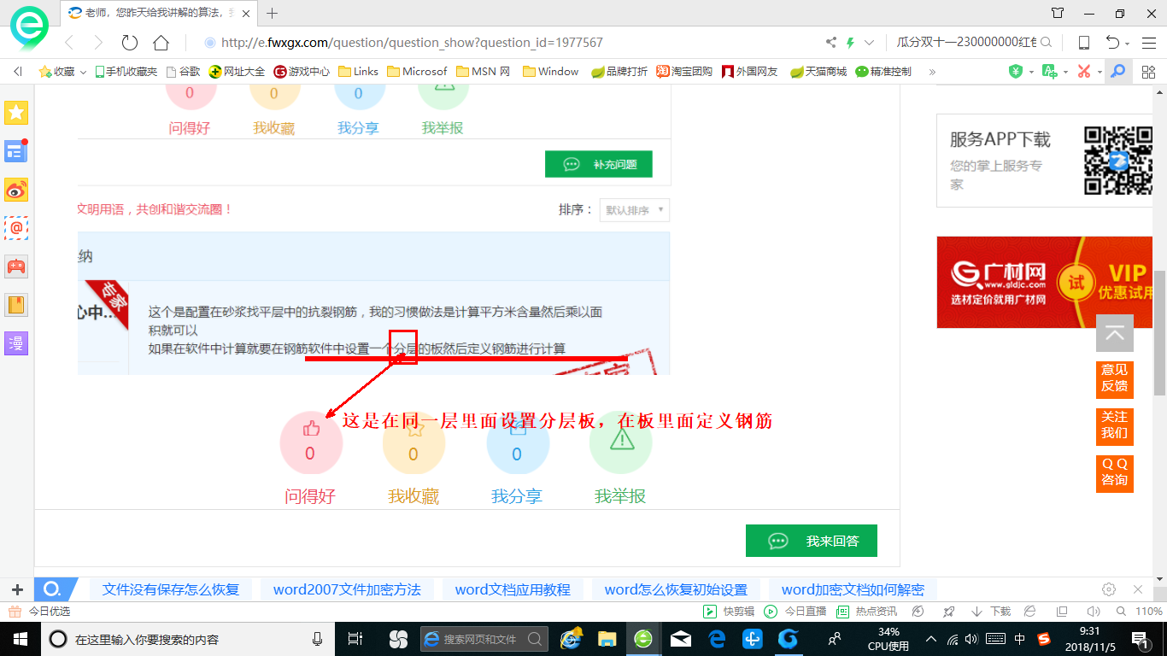Click the 快剪辑 status bar item

(729, 612)
